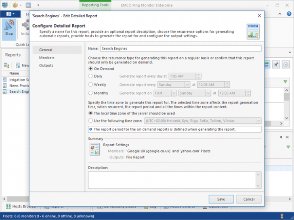Image resolution: width=294 pixels, height=220 pixels.
Task: Click the green arrows icon in right toolbar
Action: click(267, 64)
